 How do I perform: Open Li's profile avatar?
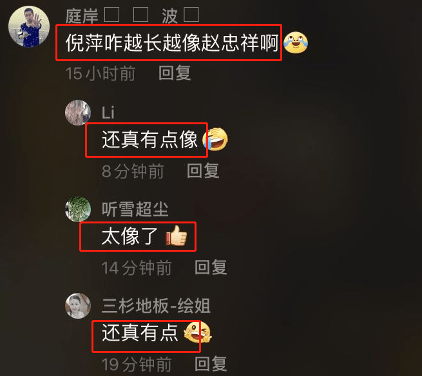tap(78, 113)
